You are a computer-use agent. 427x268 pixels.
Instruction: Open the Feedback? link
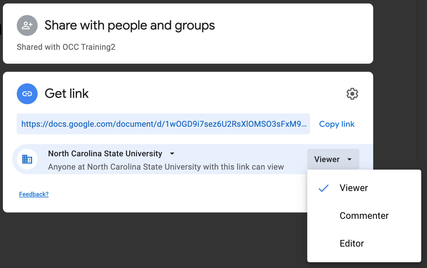(x=34, y=194)
